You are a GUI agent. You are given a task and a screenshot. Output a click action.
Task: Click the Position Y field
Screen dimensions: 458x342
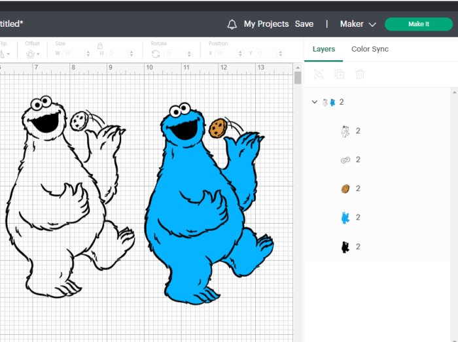pyautogui.click(x=266, y=54)
